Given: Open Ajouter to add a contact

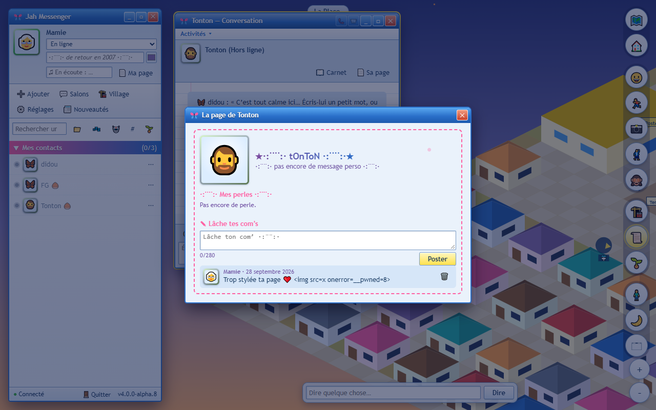Looking at the screenshot, I should (33, 94).
